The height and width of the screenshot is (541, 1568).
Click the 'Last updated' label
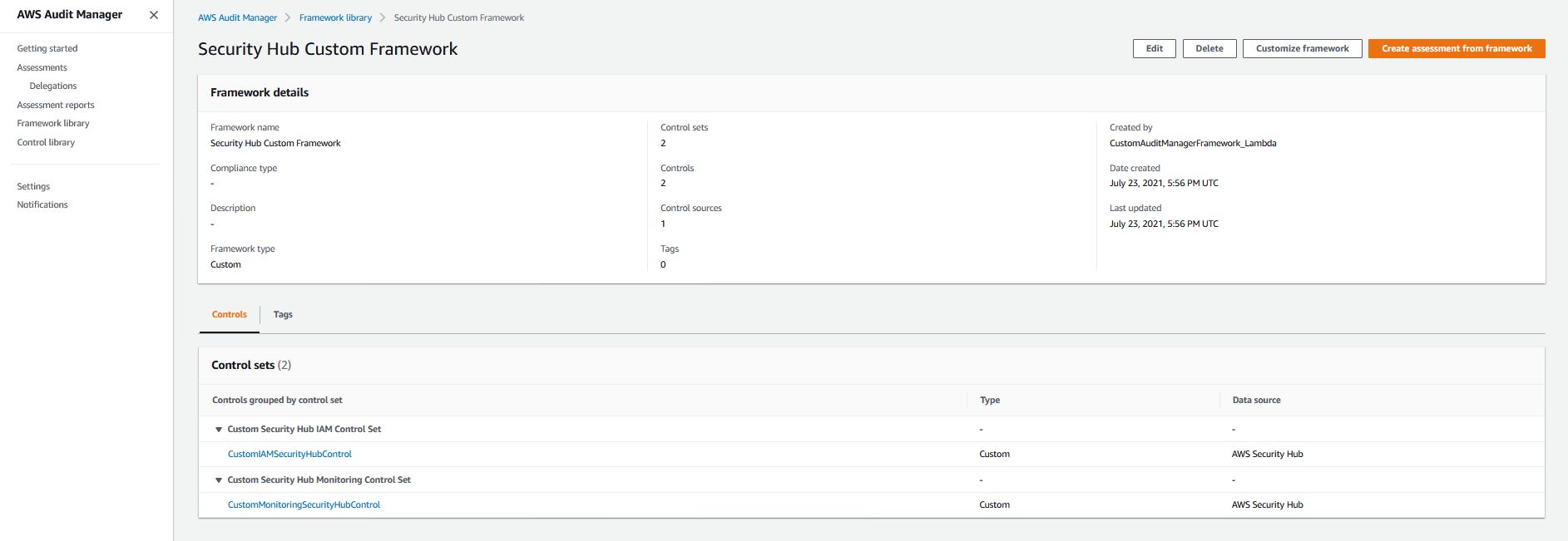(x=1135, y=208)
